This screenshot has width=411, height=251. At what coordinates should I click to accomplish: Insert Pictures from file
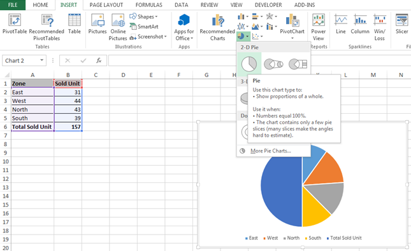(97, 24)
